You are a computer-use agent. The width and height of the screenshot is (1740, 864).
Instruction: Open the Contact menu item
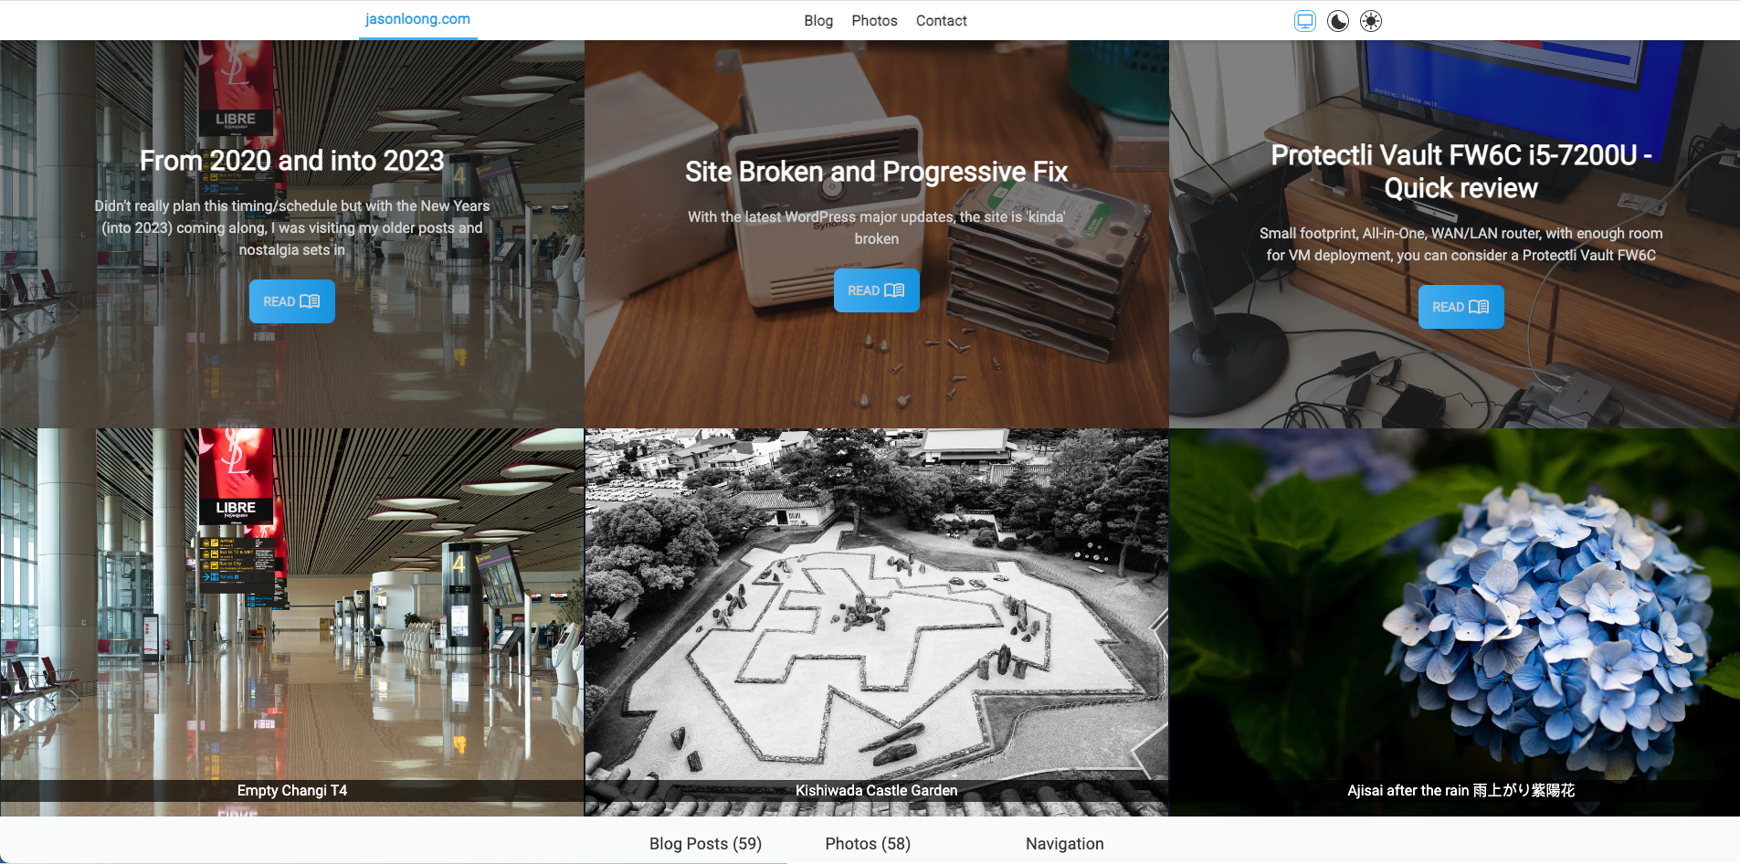[x=941, y=20]
